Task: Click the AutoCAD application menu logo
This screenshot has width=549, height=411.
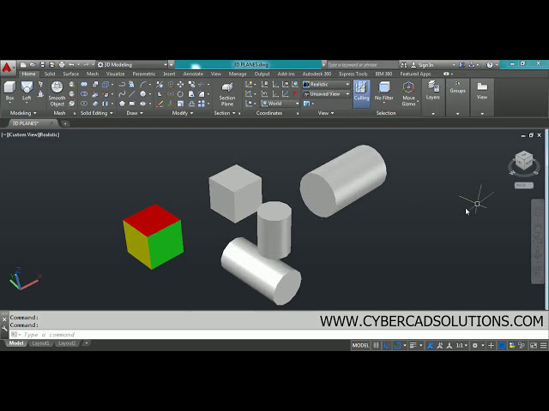Action: pyautogui.click(x=7, y=65)
